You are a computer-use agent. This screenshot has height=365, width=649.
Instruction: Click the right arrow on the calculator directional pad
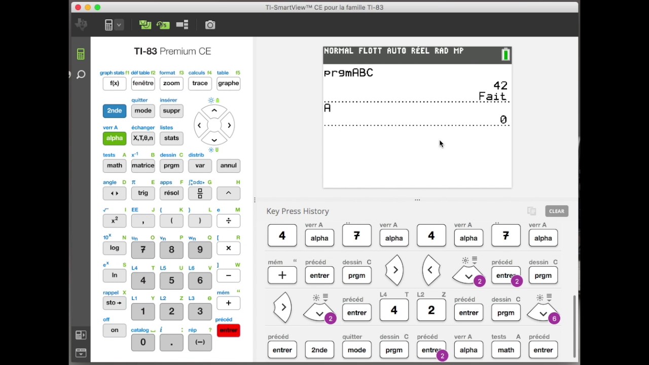pos(229,125)
